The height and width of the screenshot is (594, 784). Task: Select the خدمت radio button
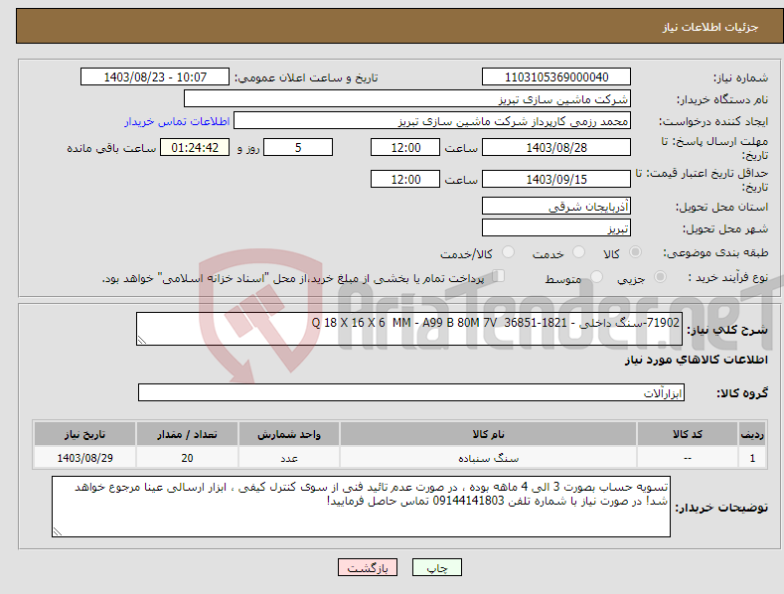click(578, 252)
